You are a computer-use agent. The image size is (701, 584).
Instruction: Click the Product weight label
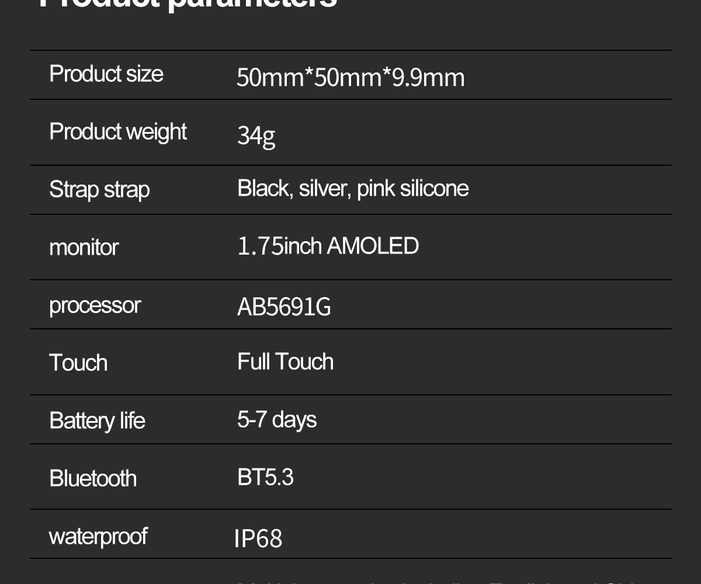[x=118, y=133]
